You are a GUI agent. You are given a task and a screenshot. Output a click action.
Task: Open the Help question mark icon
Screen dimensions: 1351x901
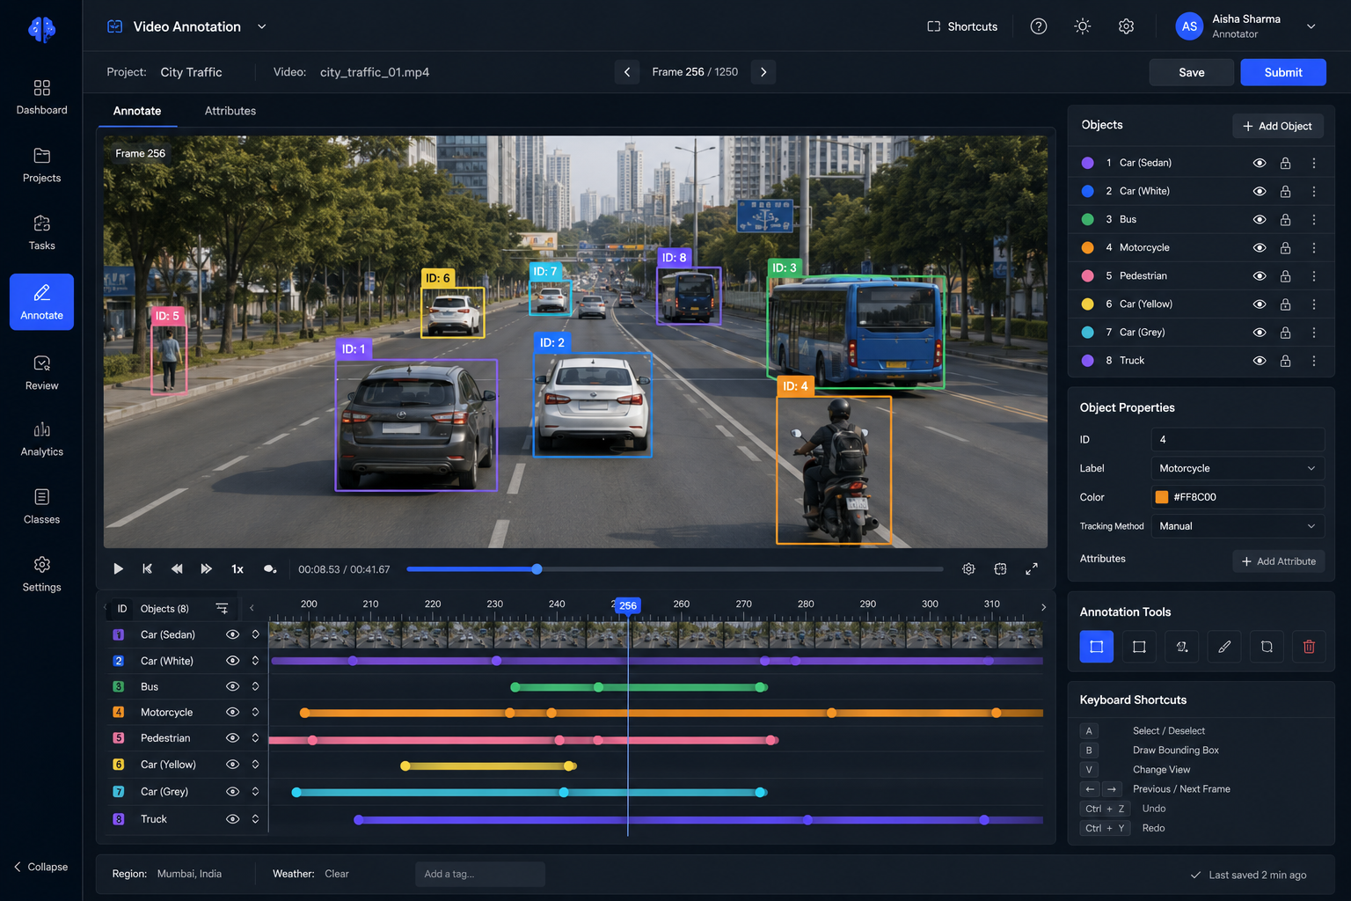[1039, 26]
